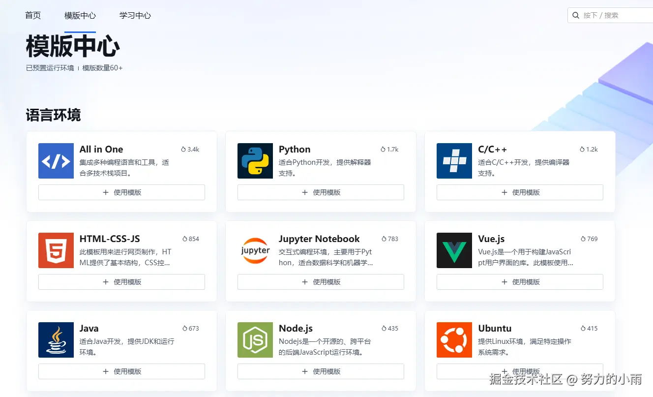
Task: Click the flame icon beside 435
Action: coord(384,328)
